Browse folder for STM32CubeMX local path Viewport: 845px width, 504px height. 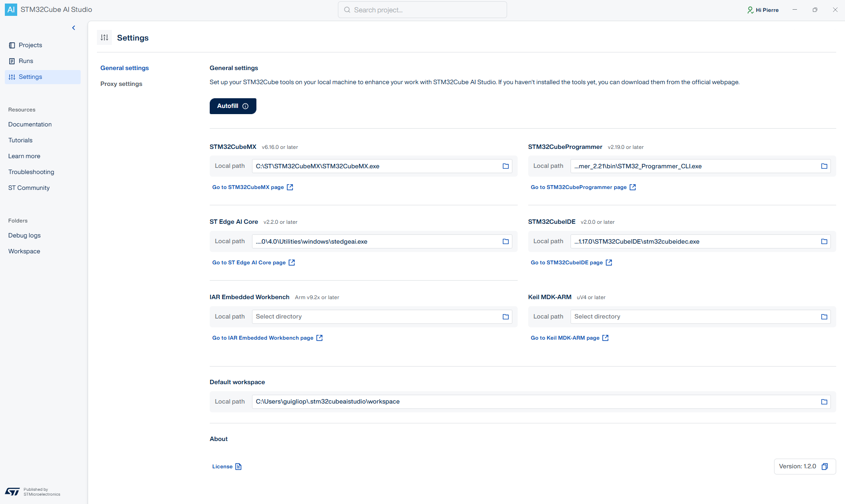(x=506, y=166)
